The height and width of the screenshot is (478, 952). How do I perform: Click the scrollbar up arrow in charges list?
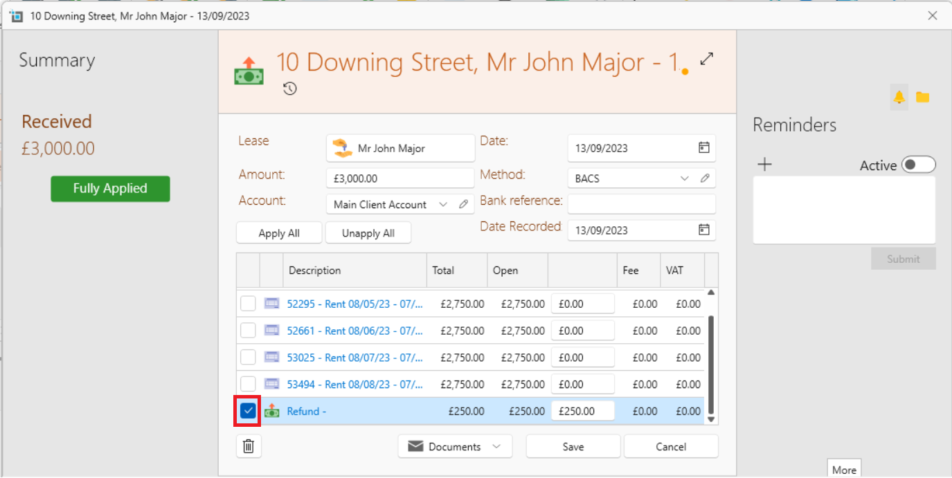click(710, 293)
